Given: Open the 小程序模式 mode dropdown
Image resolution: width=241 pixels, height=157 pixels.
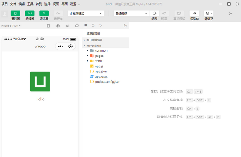Looking at the screenshot, I should (86, 13).
